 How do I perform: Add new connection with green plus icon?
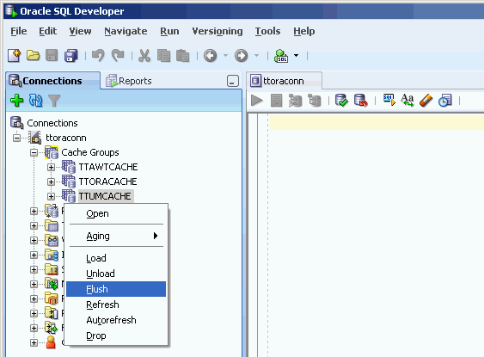tap(16, 101)
